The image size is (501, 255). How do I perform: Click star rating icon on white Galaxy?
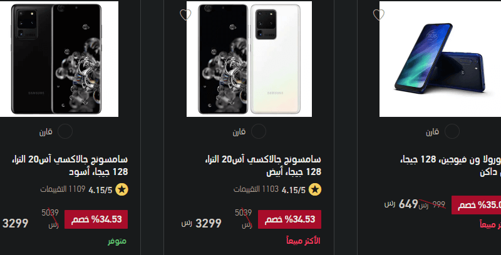[315, 189]
